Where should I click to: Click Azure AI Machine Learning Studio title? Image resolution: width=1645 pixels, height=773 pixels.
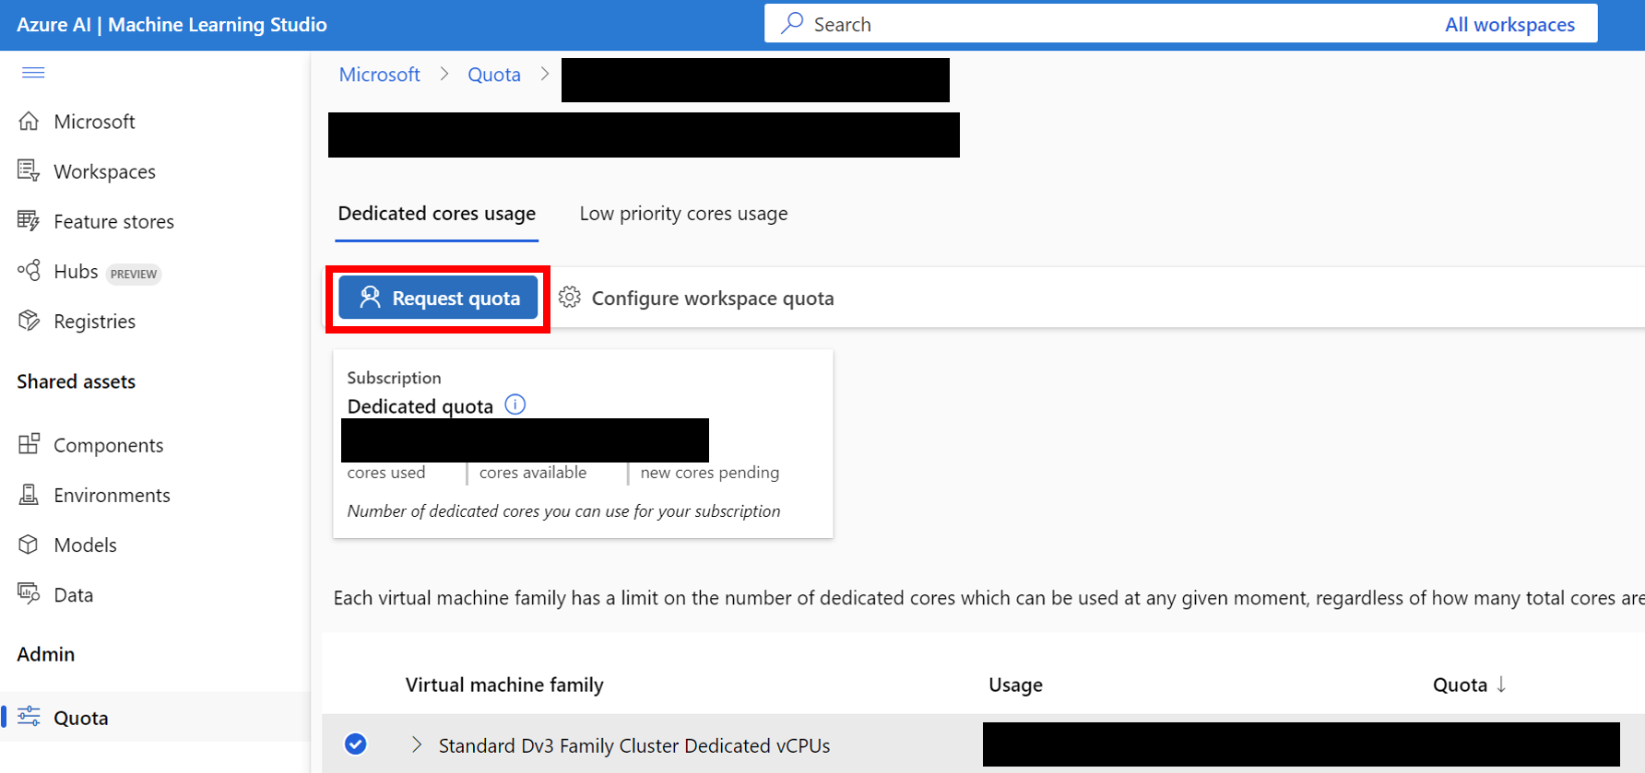tap(172, 25)
